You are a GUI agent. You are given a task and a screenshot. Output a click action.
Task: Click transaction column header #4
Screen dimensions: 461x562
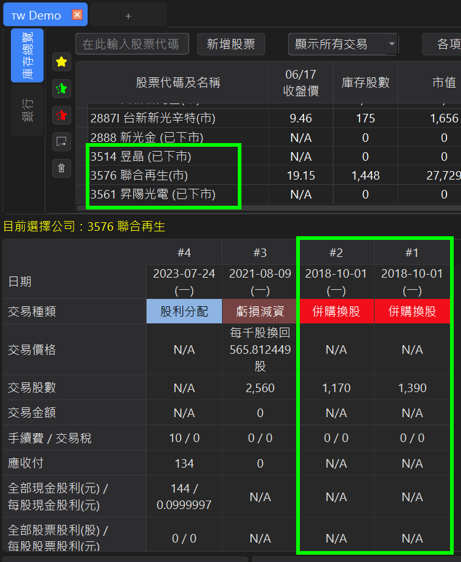pos(184,253)
